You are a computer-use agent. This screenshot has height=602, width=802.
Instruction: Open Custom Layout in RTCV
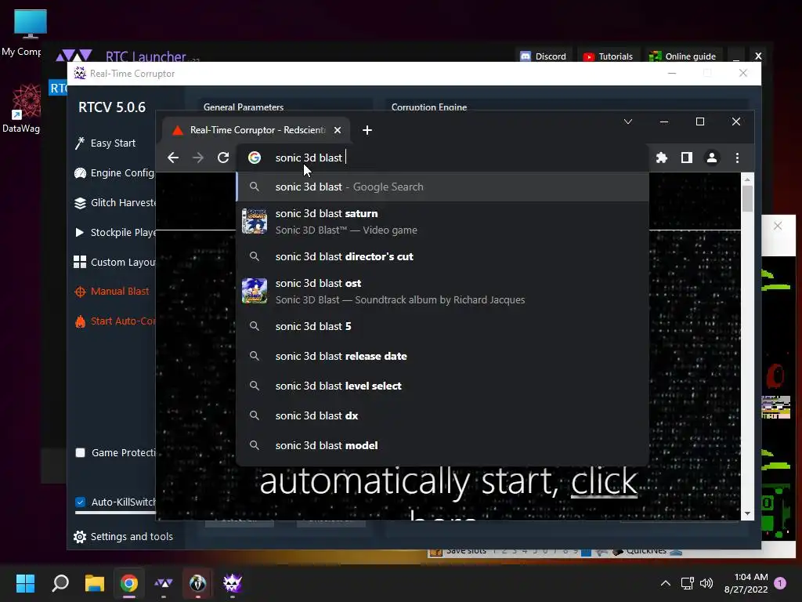tap(114, 262)
